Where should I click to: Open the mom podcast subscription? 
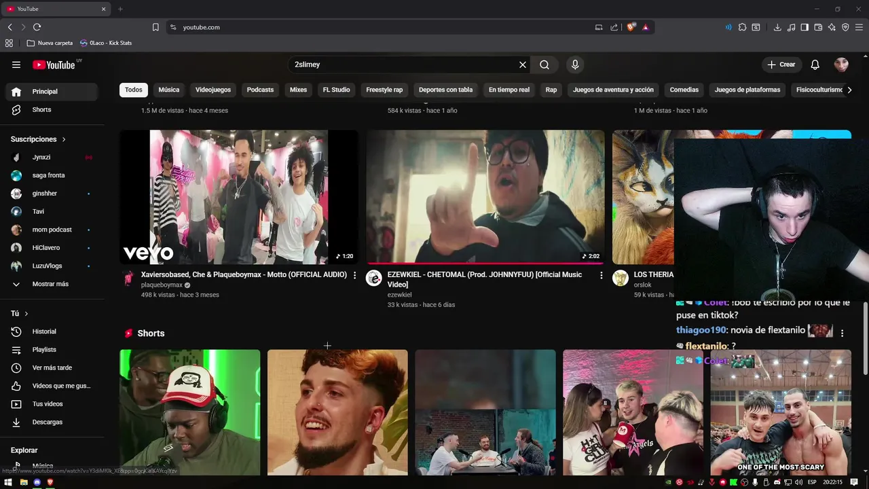[52, 230]
